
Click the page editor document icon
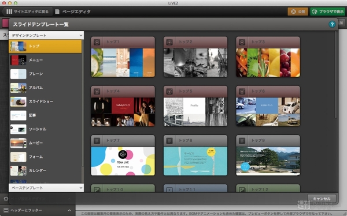[x=57, y=12]
